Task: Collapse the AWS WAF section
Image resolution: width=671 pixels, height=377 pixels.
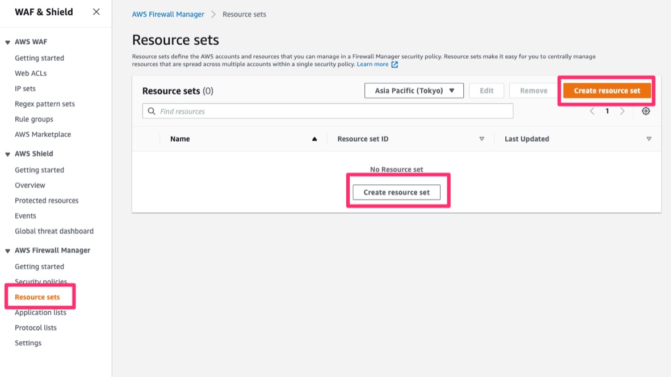Action: (8, 43)
